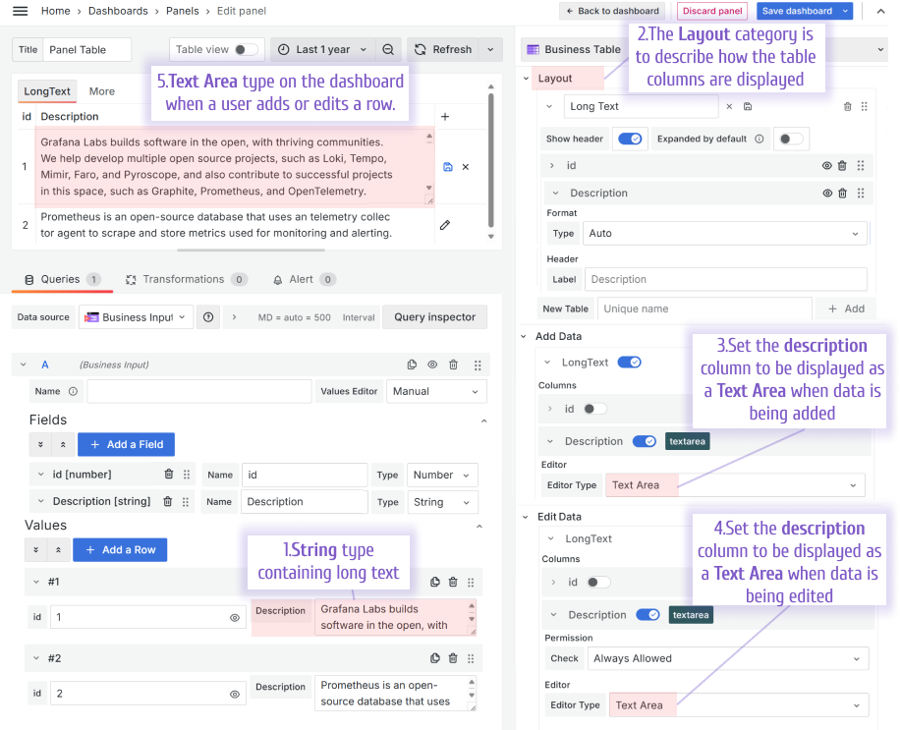Screen dimensions: 901x730
Task: Delete the Description column with the trash icon
Action: coord(841,194)
